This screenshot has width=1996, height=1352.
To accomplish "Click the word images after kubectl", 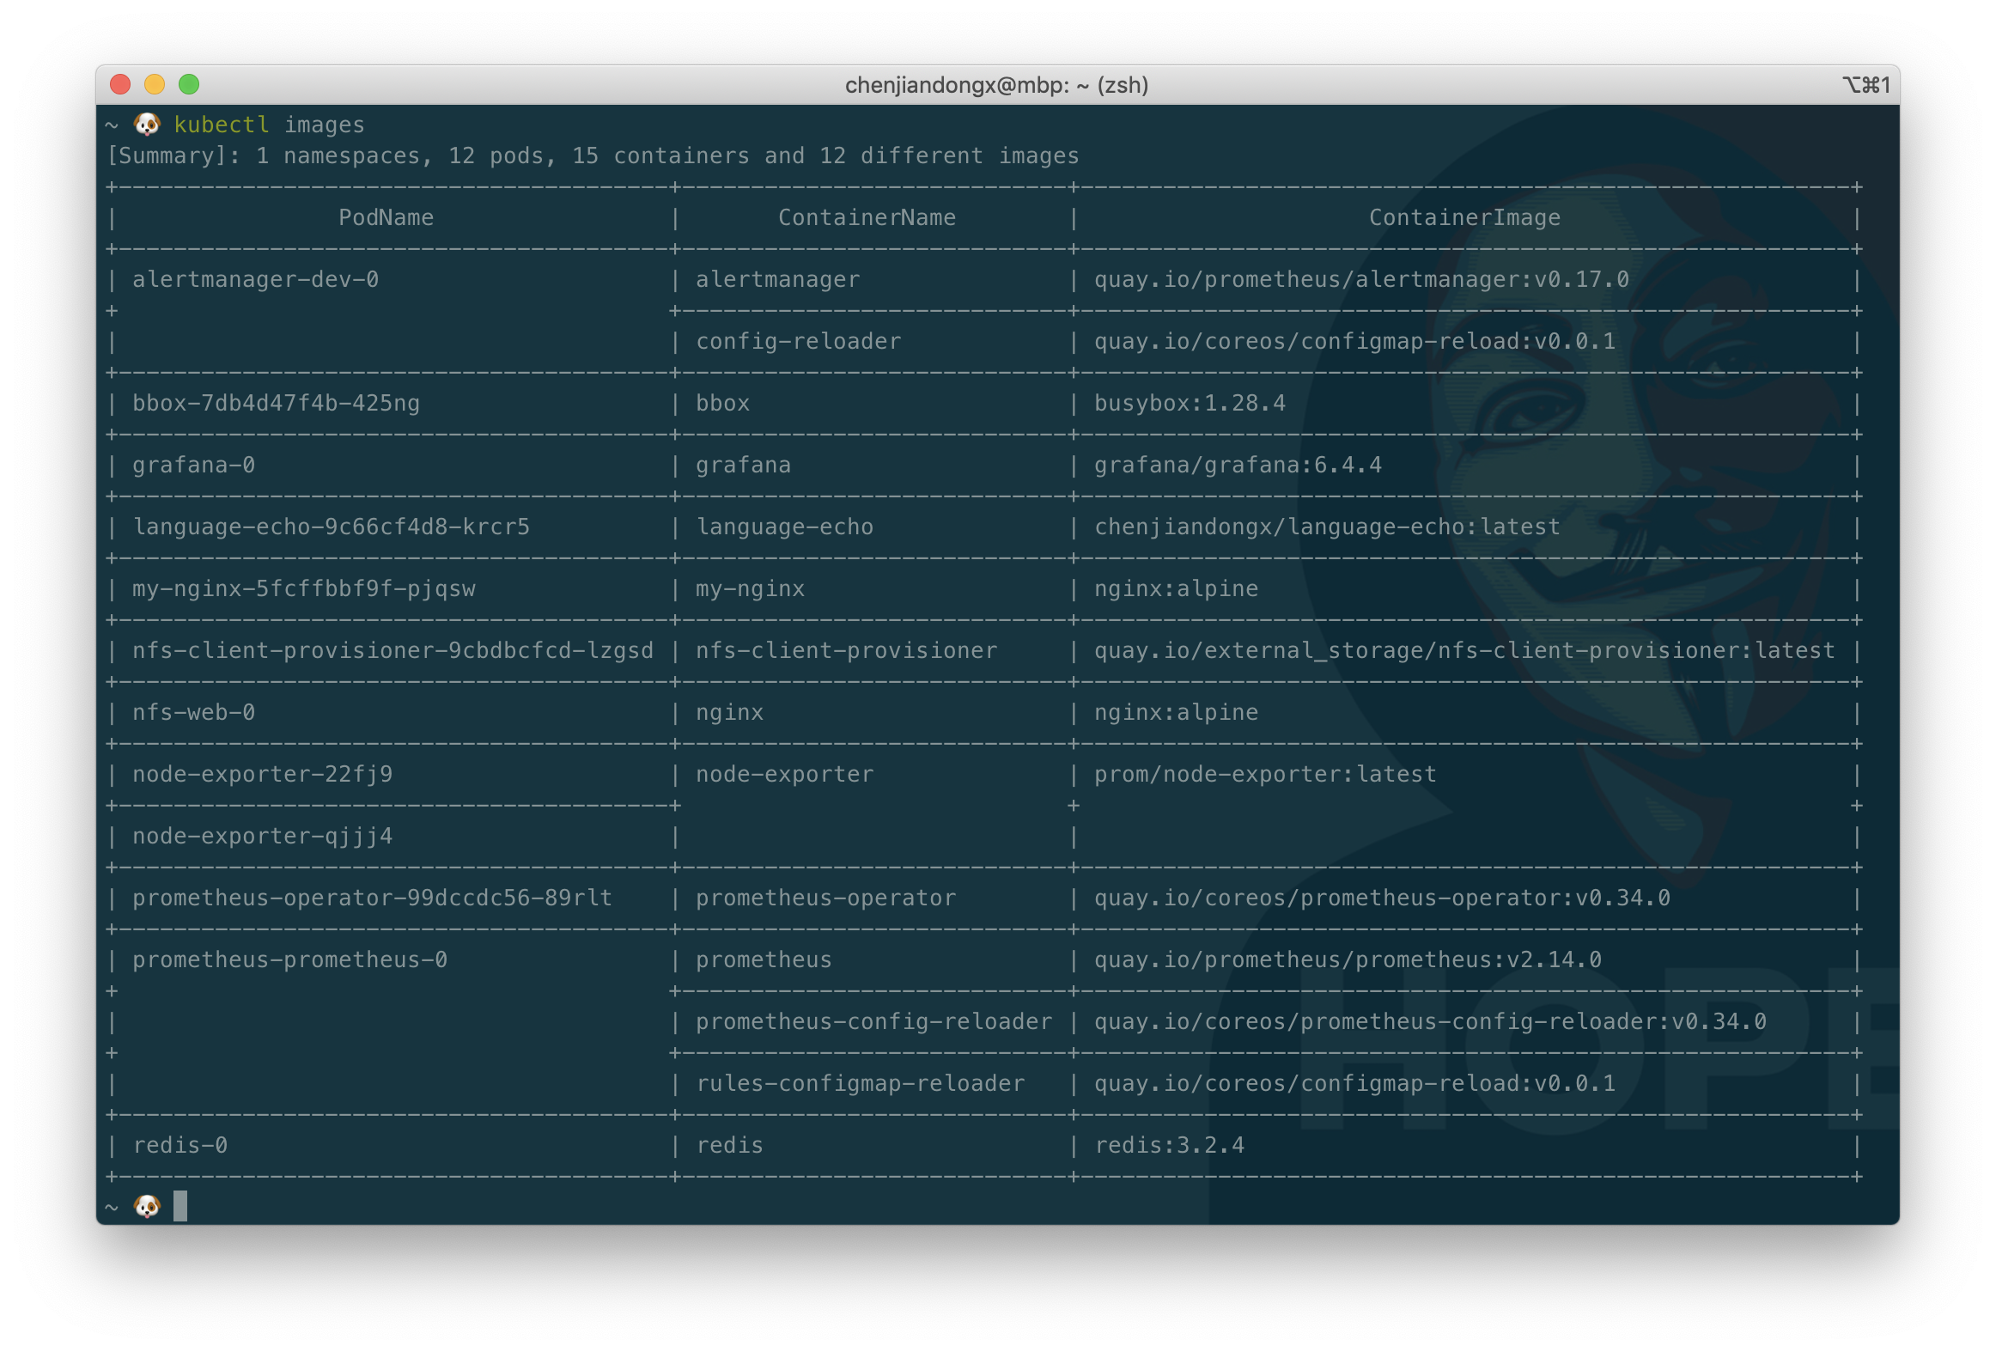I will pyautogui.click(x=325, y=125).
